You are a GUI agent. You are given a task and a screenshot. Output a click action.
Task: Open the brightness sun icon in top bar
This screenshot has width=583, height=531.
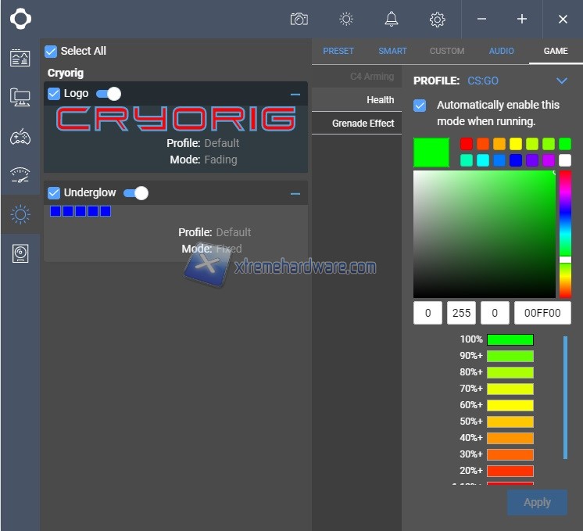[346, 19]
